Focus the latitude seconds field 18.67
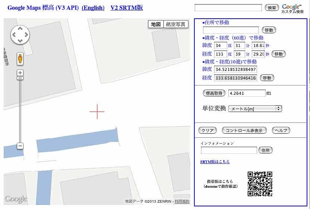Image resolution: width=310 pixels, height=209 pixels. coord(258,46)
